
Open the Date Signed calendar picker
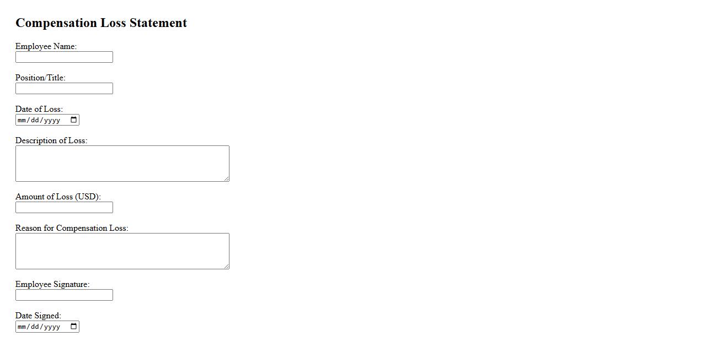pos(74,327)
